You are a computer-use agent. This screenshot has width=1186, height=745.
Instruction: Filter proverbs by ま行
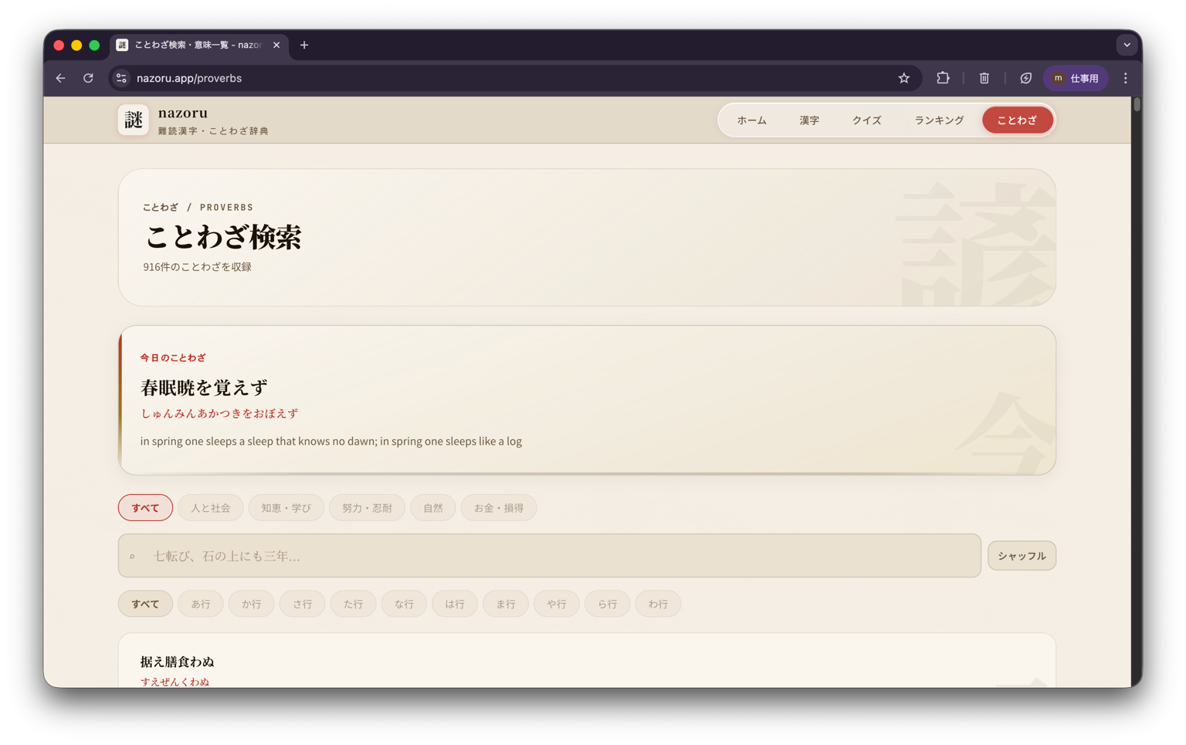point(506,604)
